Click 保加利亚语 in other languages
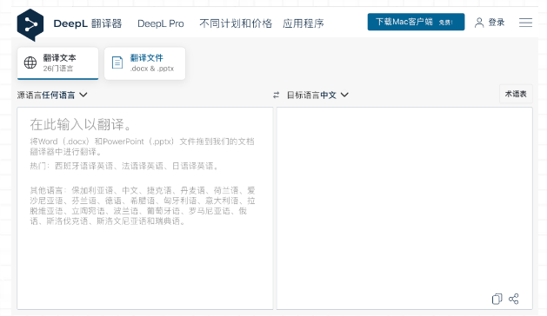Viewport: 547px width, 316px height. 92,190
